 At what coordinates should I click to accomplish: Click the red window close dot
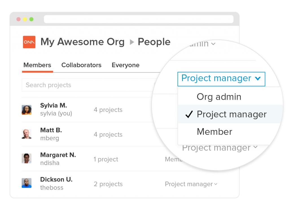coord(19,19)
